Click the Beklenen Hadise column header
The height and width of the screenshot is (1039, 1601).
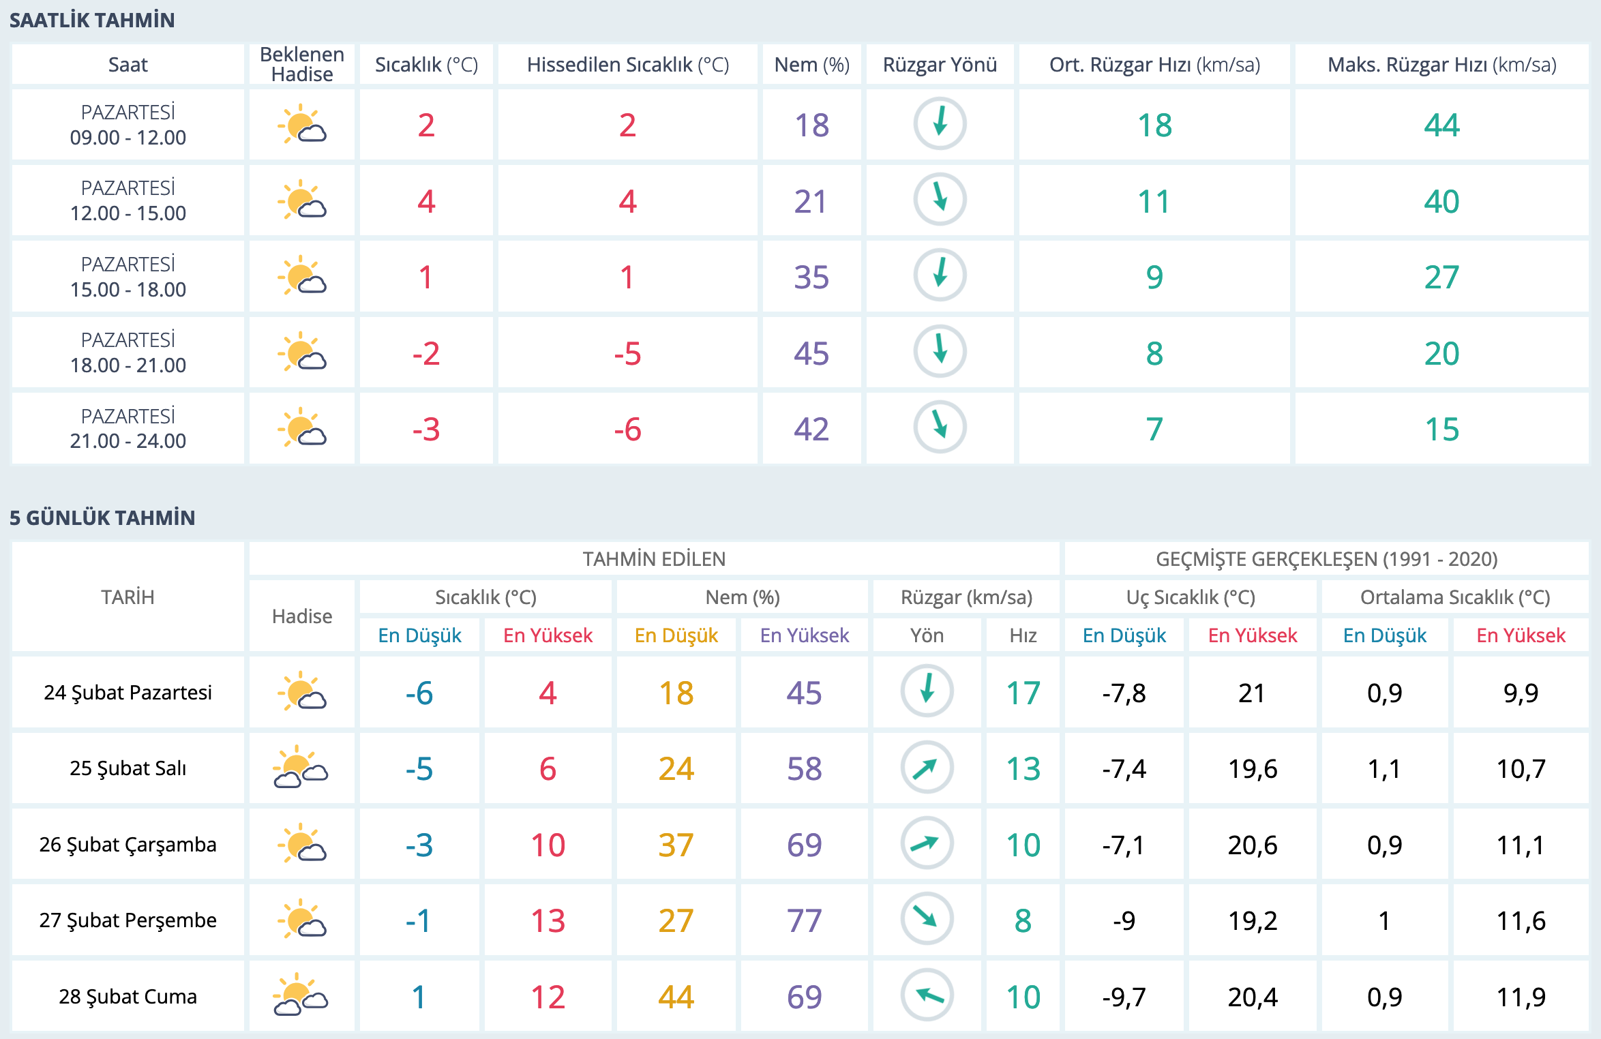pos(302,65)
